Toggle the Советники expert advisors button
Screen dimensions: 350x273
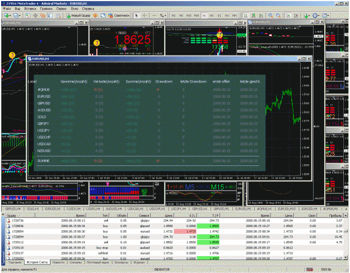119,15
